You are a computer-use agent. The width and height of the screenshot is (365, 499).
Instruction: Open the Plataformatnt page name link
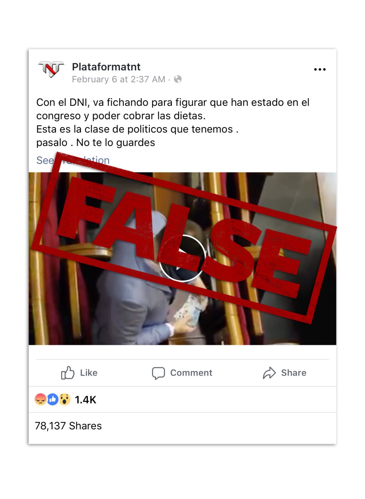tap(106, 67)
